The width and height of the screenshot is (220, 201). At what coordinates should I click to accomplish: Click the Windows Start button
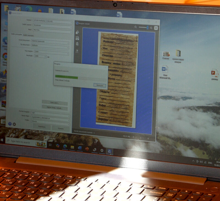pos(2,140)
